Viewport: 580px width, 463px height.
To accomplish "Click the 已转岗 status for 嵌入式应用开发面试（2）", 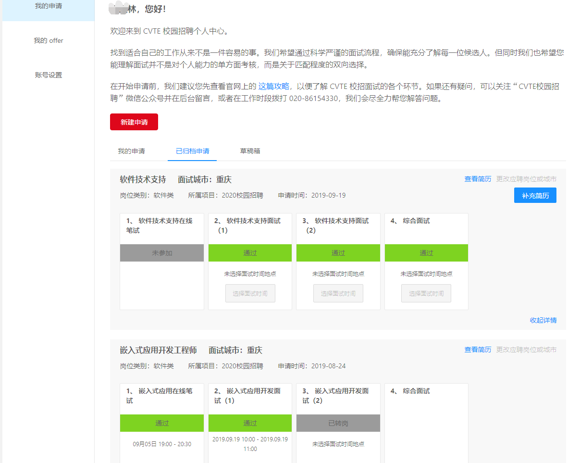I will point(338,423).
